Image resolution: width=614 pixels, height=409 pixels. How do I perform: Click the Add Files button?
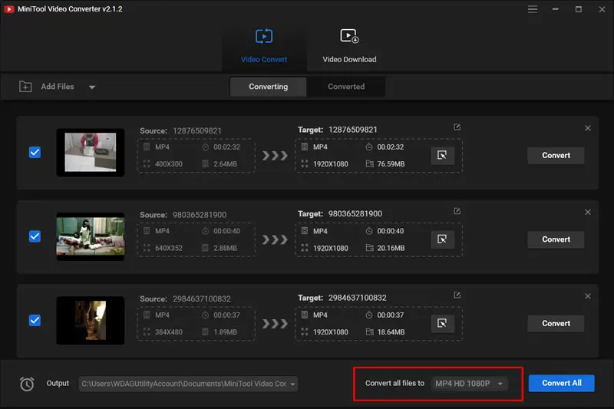(x=57, y=87)
